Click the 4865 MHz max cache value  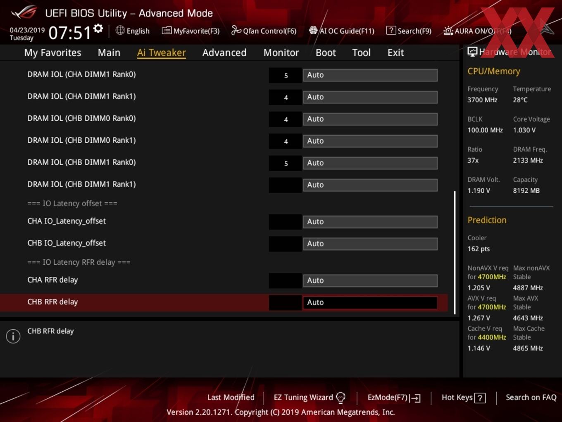pyautogui.click(x=528, y=348)
